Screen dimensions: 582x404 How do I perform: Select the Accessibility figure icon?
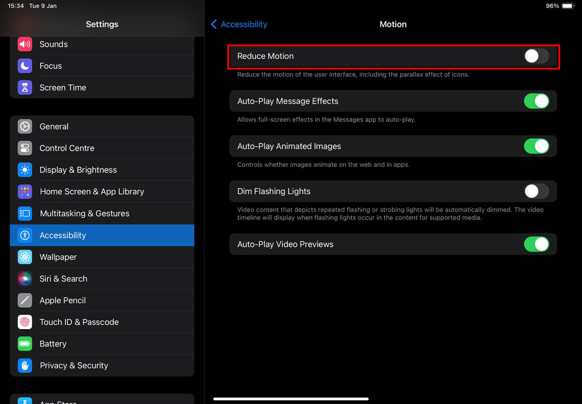(x=25, y=235)
